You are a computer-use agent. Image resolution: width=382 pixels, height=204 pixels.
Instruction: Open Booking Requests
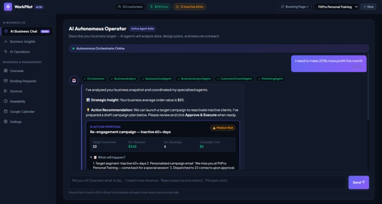coord(27,81)
